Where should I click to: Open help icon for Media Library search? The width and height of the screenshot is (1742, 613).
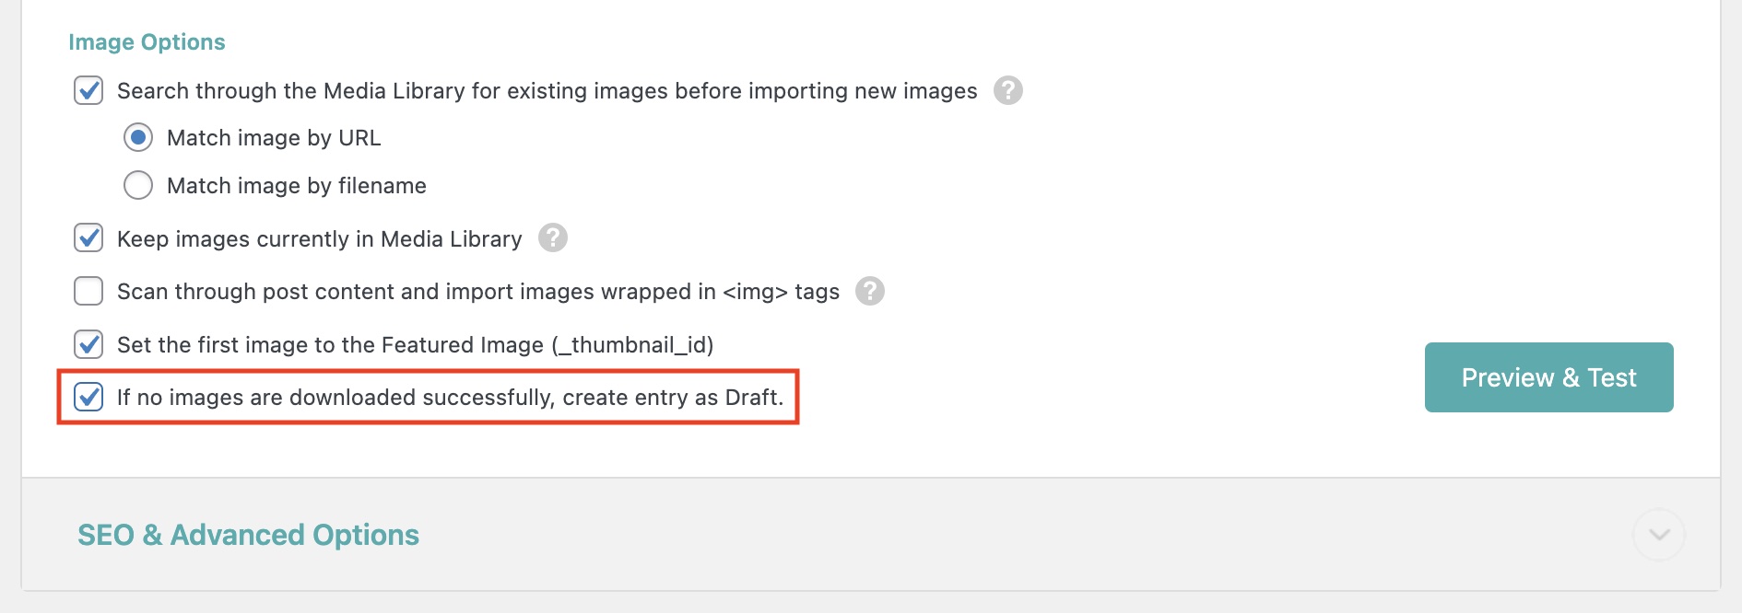tap(1008, 90)
